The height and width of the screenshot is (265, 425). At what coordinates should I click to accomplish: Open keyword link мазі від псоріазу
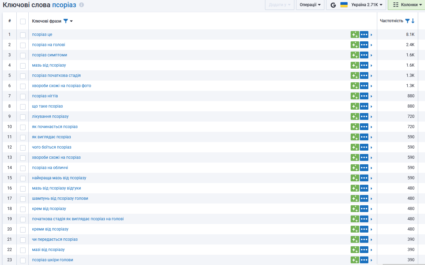pyautogui.click(x=48, y=250)
